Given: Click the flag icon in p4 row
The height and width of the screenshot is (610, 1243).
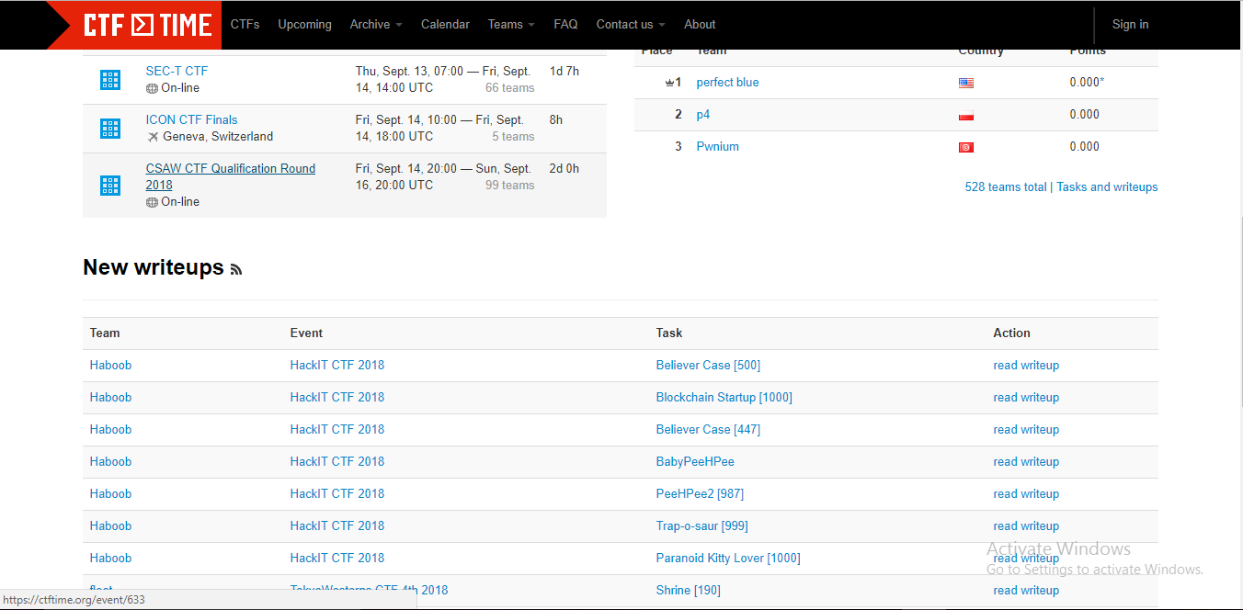Looking at the screenshot, I should [x=965, y=115].
